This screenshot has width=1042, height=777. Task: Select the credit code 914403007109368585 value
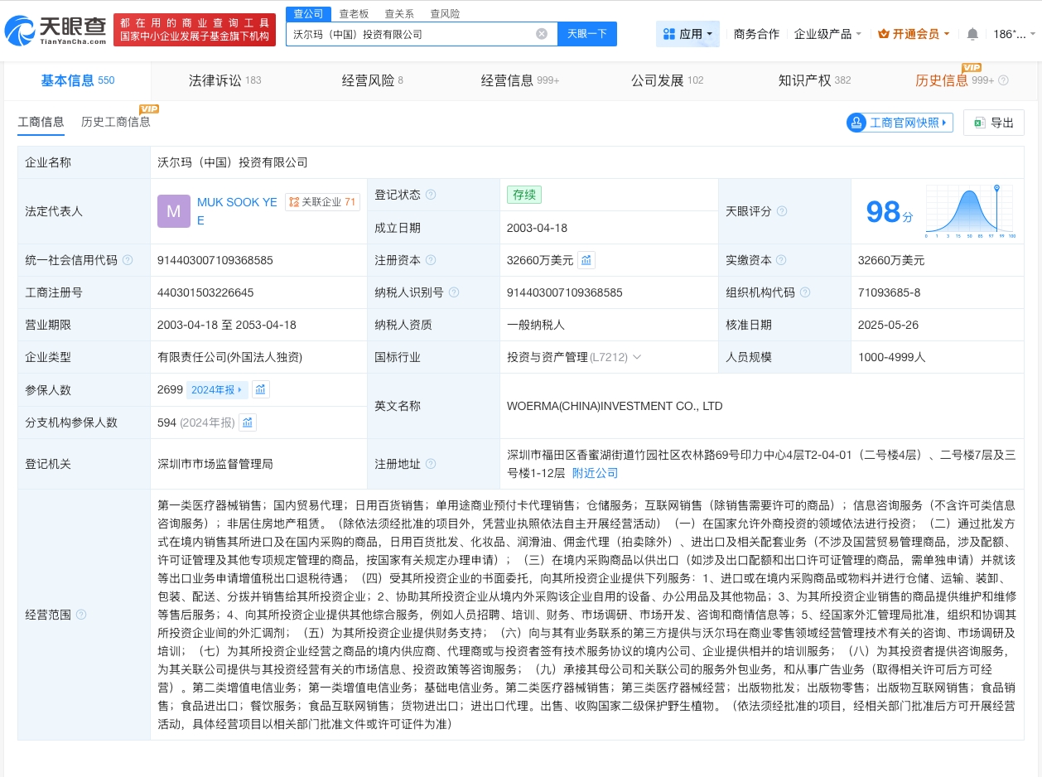pyautogui.click(x=215, y=260)
